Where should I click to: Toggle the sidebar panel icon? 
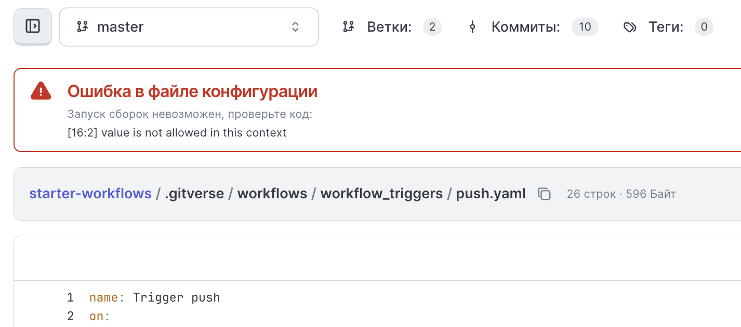pos(32,26)
